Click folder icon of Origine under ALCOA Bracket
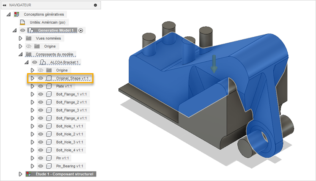 (x=49, y=70)
